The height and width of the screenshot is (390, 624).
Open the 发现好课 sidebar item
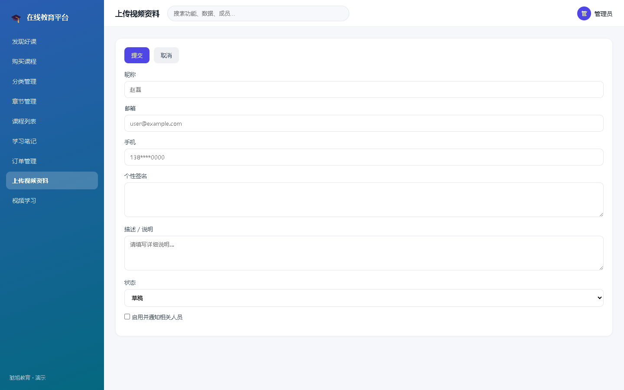tap(52, 42)
